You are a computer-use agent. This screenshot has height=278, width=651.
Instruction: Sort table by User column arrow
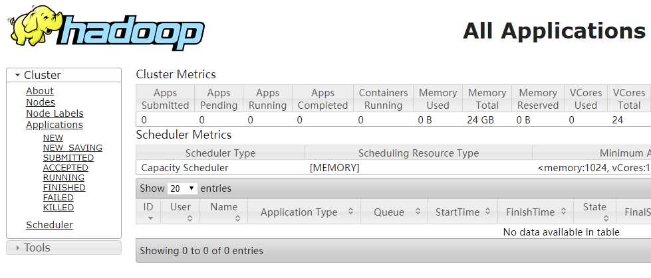point(190,218)
